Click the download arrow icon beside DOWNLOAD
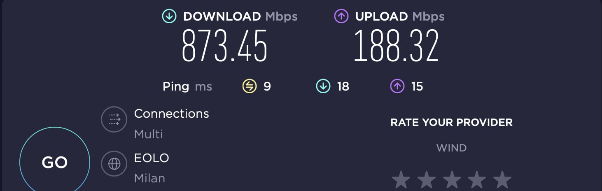 pos(169,16)
